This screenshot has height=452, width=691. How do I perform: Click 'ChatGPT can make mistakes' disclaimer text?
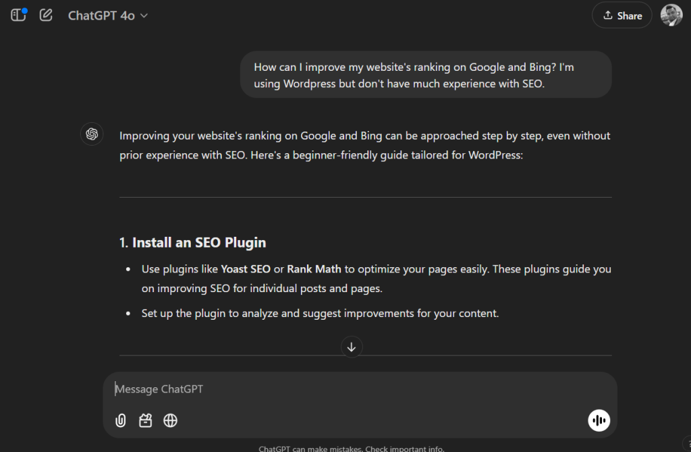click(x=351, y=449)
